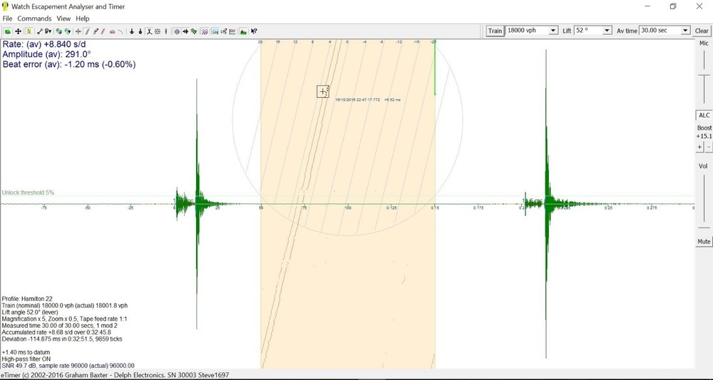Click the green blob icon in toolbar
This screenshot has height=380, width=713.
click(8, 31)
